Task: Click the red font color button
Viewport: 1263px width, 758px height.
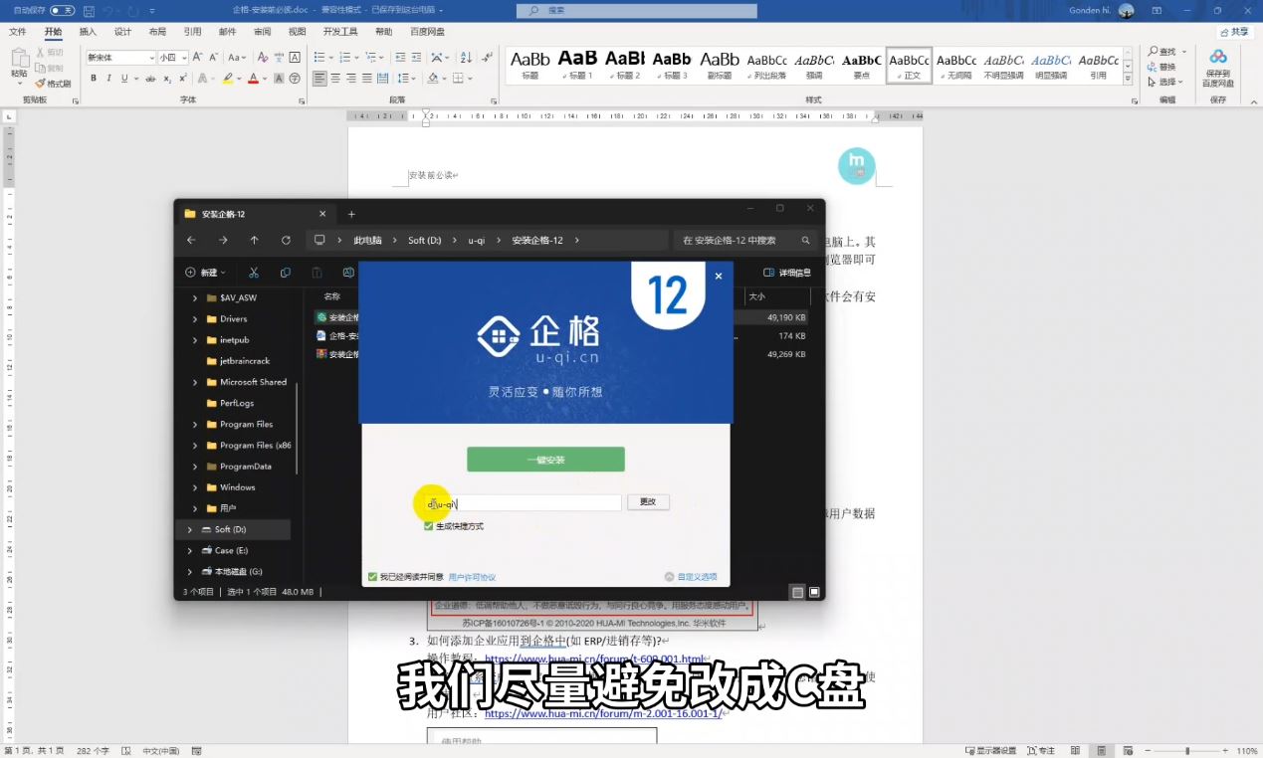Action: (253, 78)
